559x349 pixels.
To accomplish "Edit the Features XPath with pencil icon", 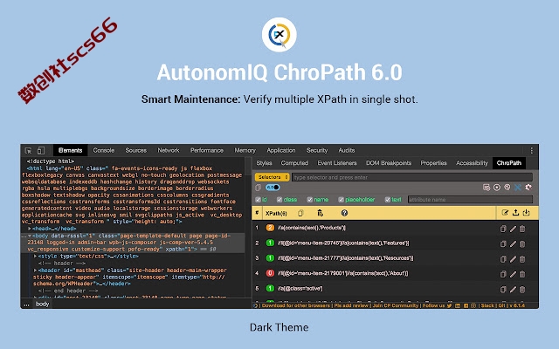I will [513, 244].
